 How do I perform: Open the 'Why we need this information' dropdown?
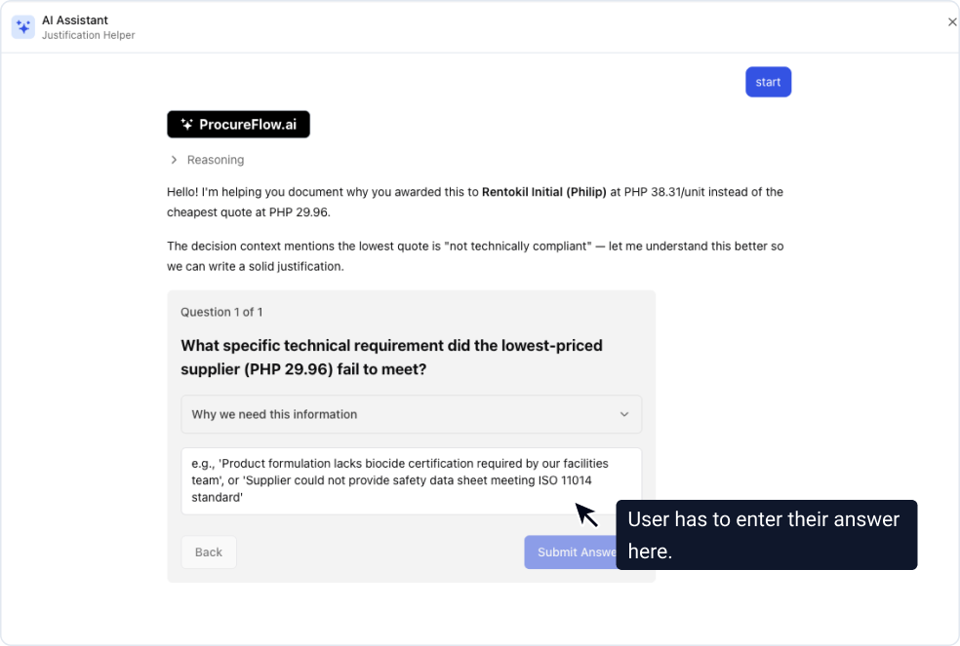(x=411, y=414)
